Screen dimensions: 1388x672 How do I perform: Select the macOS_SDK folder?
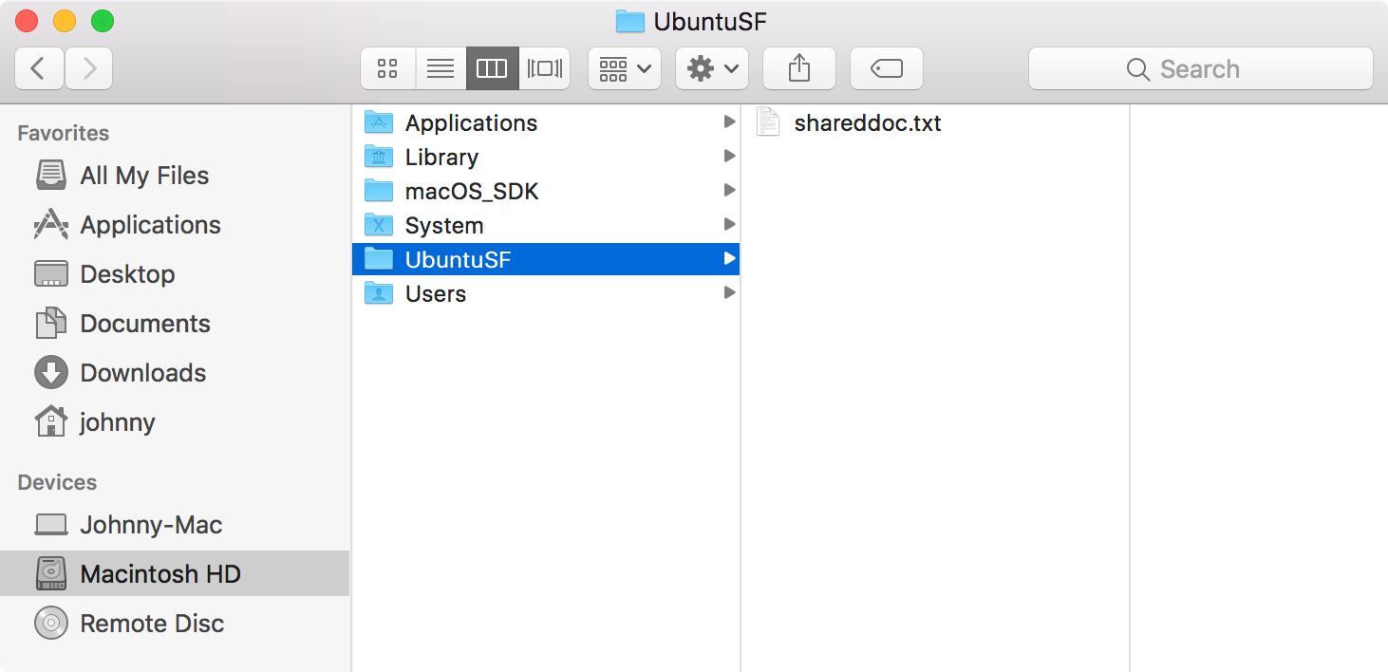coord(545,191)
